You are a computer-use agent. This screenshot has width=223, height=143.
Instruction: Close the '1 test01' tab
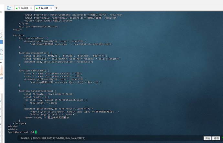tap(31, 8)
